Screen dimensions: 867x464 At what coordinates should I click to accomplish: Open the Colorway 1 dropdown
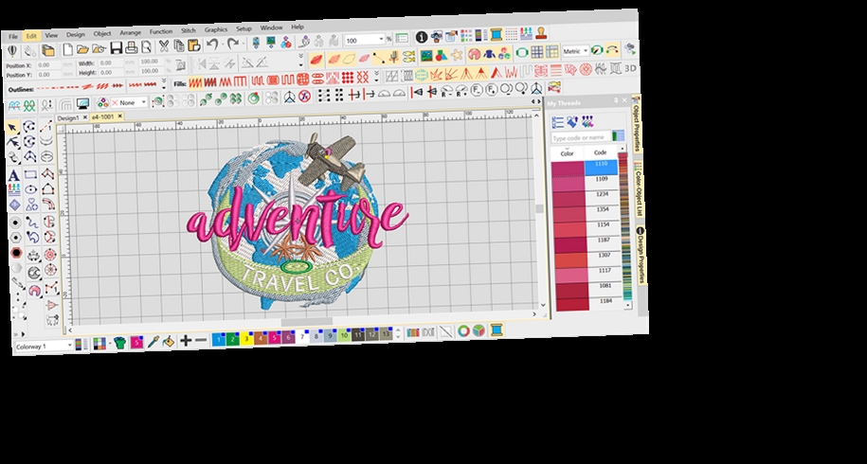pyautogui.click(x=70, y=346)
